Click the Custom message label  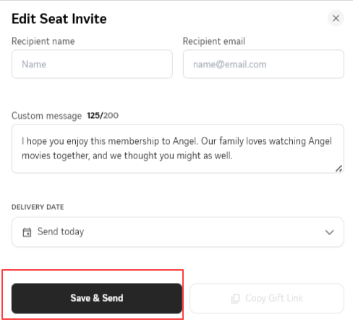(x=47, y=116)
